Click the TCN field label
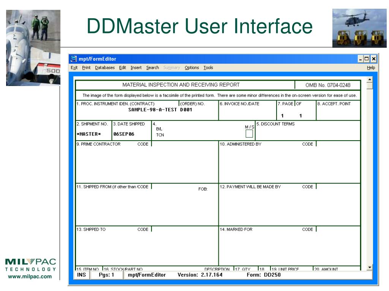 tap(160, 135)
